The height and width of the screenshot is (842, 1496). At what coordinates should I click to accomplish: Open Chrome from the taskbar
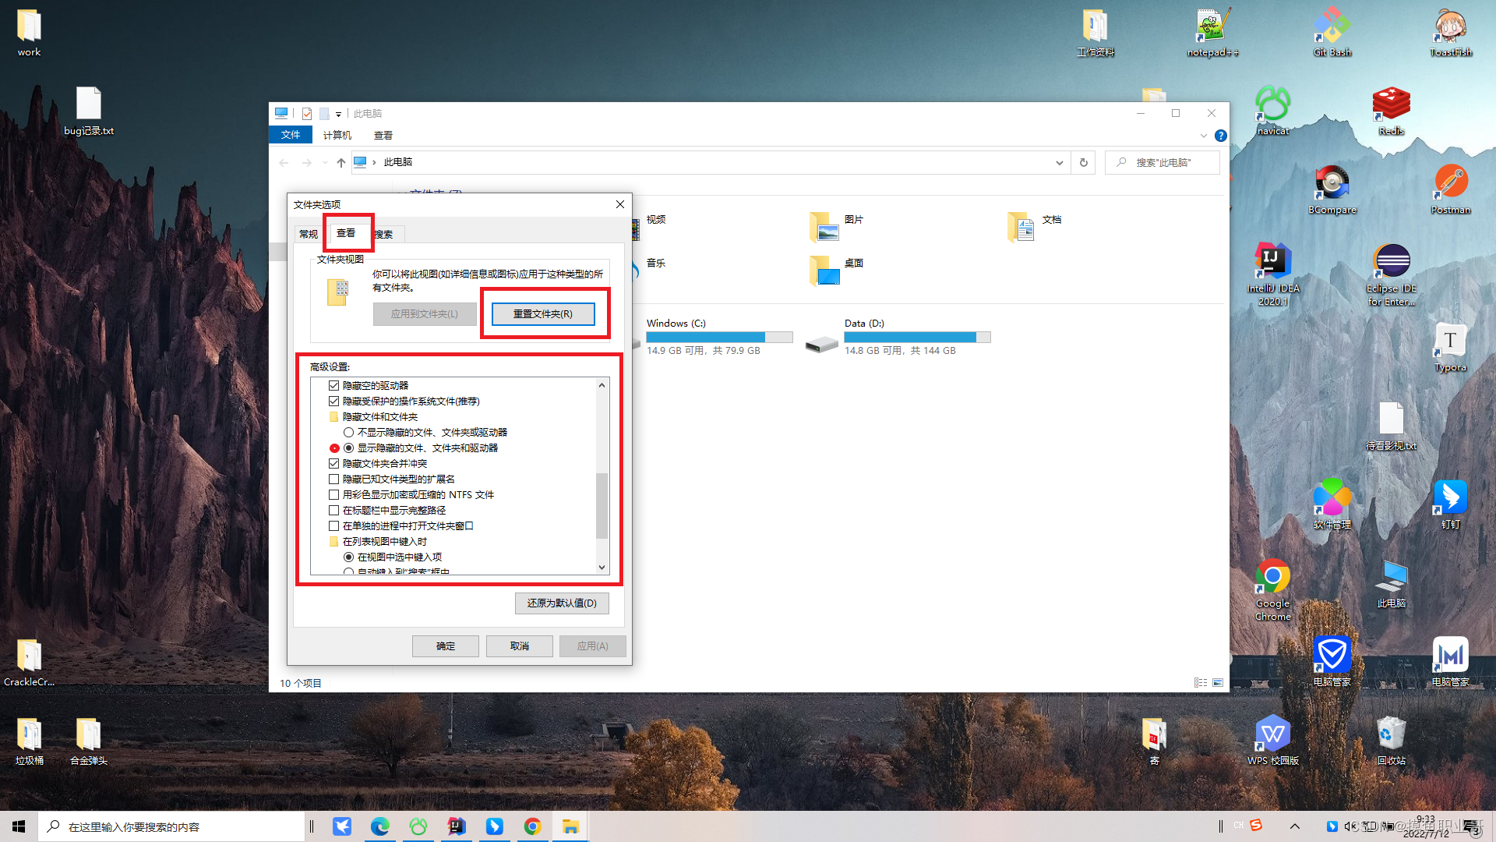(532, 826)
